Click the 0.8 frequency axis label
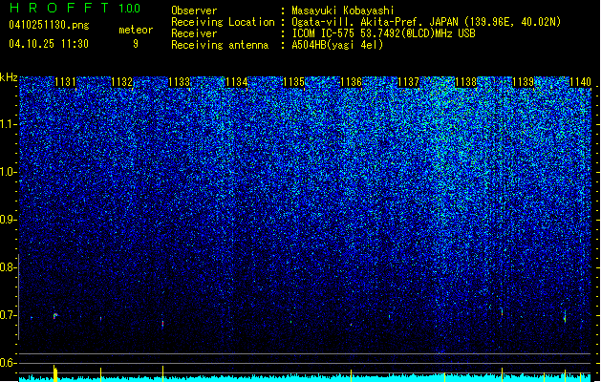 [x=7, y=267]
